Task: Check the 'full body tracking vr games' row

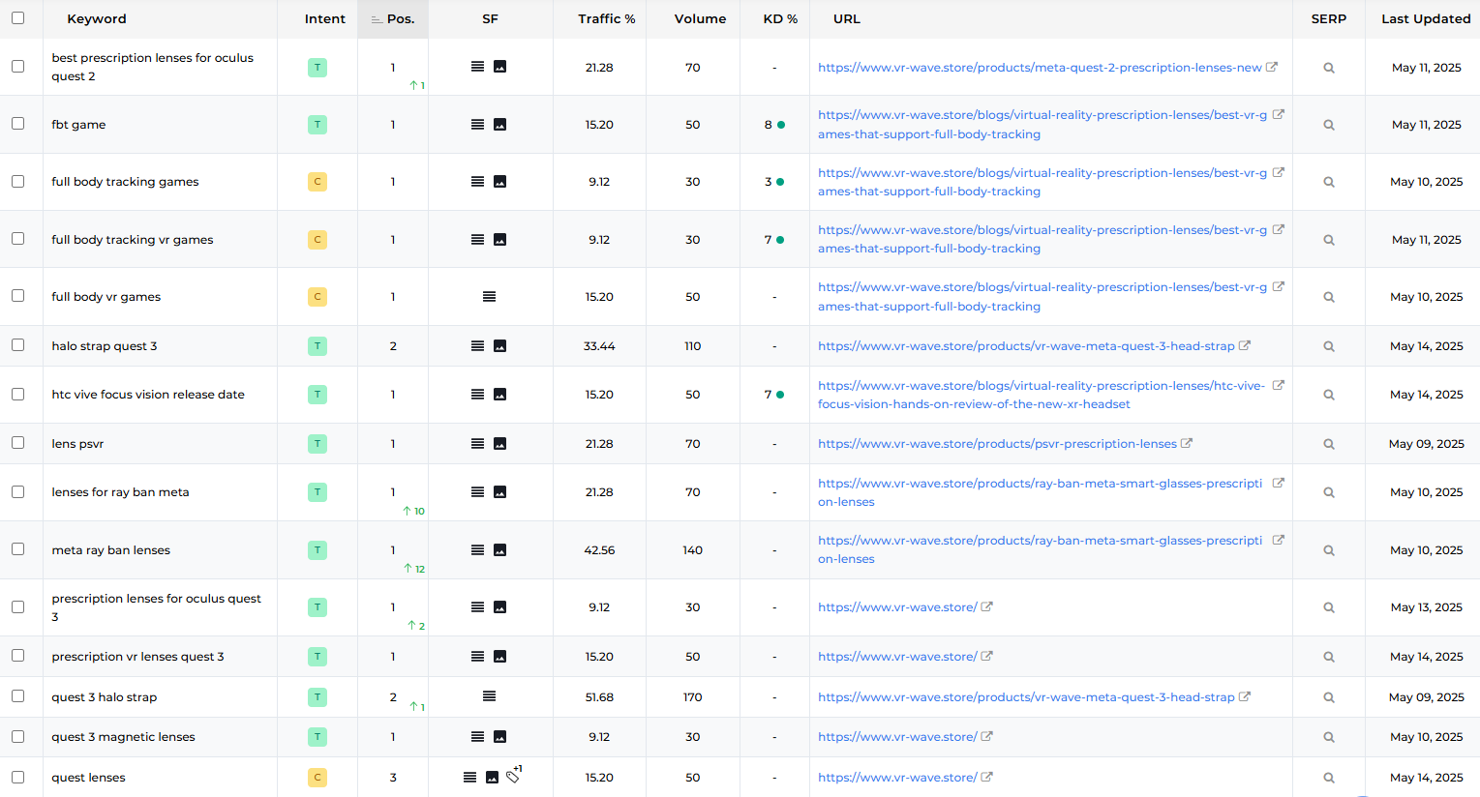Action: (x=17, y=239)
